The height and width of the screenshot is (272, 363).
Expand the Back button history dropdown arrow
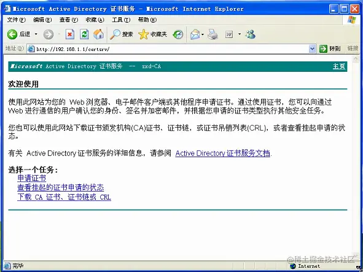(36, 34)
